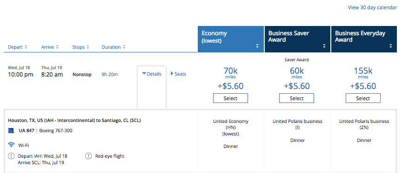Screen dimensions: 402x173
Task: Sort by Duration using its arrow icon
Action: (124, 47)
